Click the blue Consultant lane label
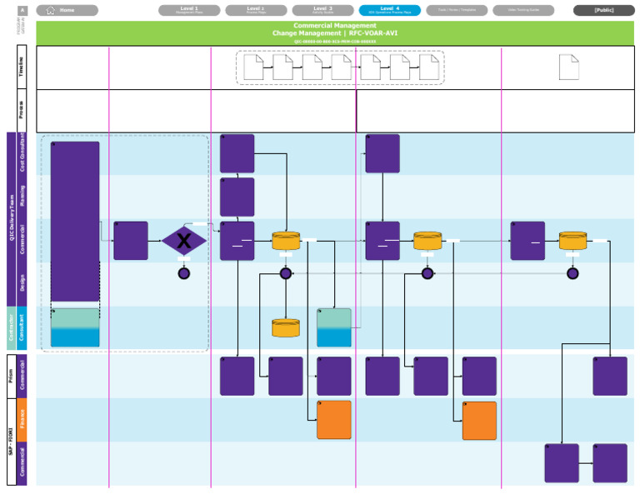 pyautogui.click(x=22, y=328)
